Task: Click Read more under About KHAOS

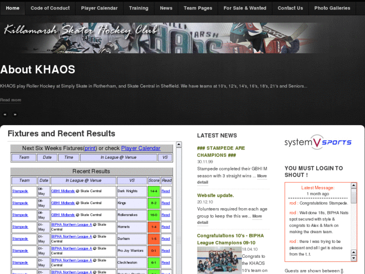Action: 11,100
